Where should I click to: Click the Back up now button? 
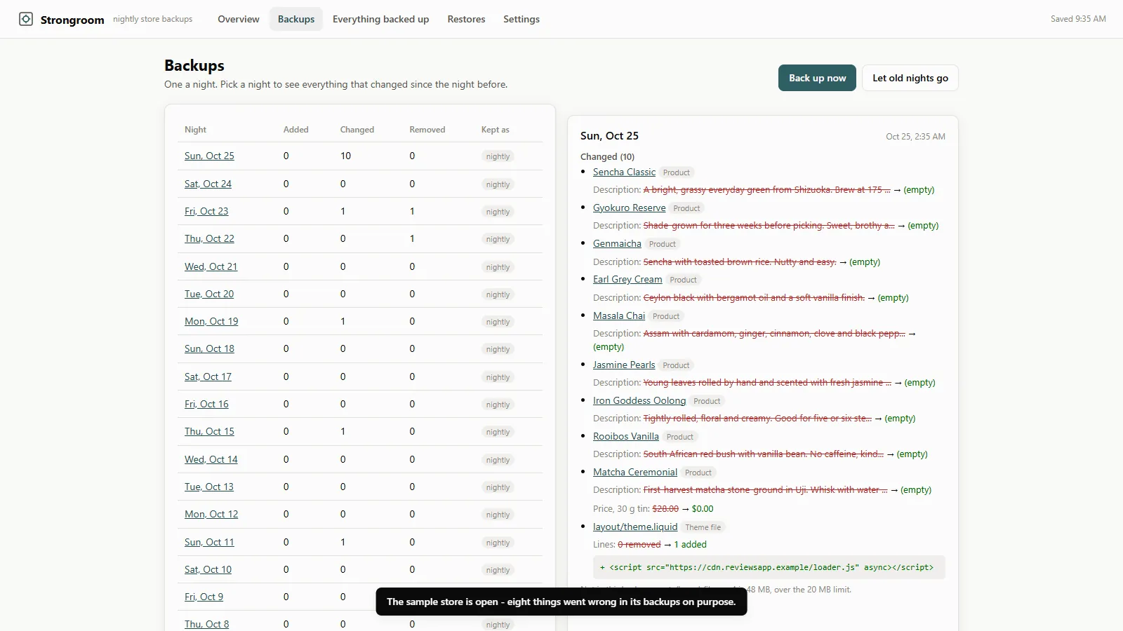tap(817, 78)
